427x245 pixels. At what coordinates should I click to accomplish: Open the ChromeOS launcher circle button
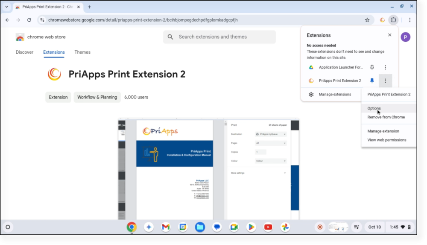coord(8,227)
